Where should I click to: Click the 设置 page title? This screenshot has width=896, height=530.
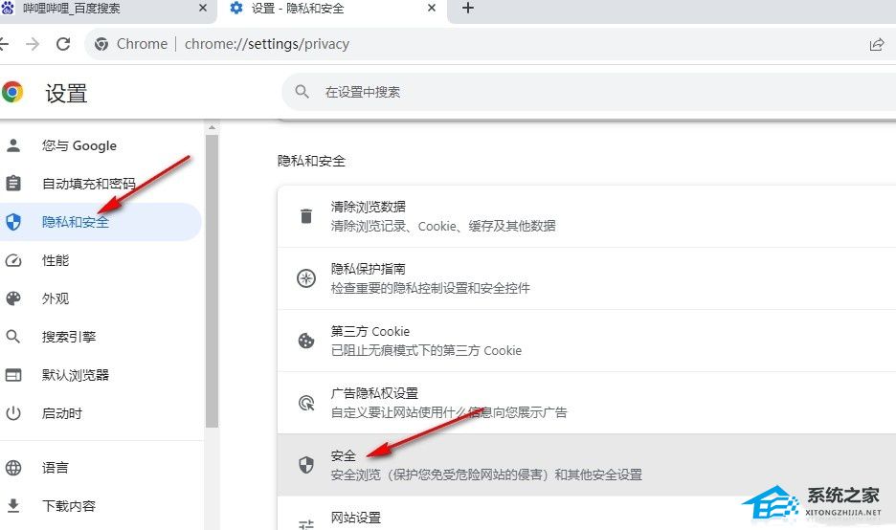pyautogui.click(x=66, y=93)
